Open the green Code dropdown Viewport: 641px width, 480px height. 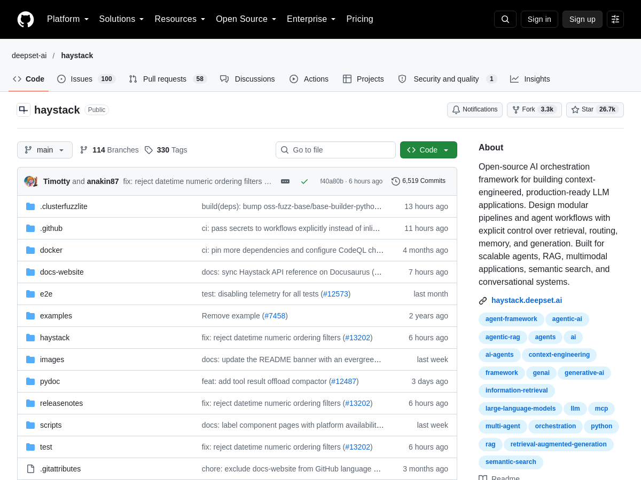click(428, 150)
